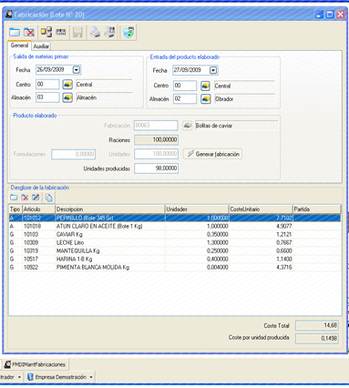Open the linked structure diagram icon in the toolbar
This screenshot has height=388, width=349.
(x=46, y=32)
